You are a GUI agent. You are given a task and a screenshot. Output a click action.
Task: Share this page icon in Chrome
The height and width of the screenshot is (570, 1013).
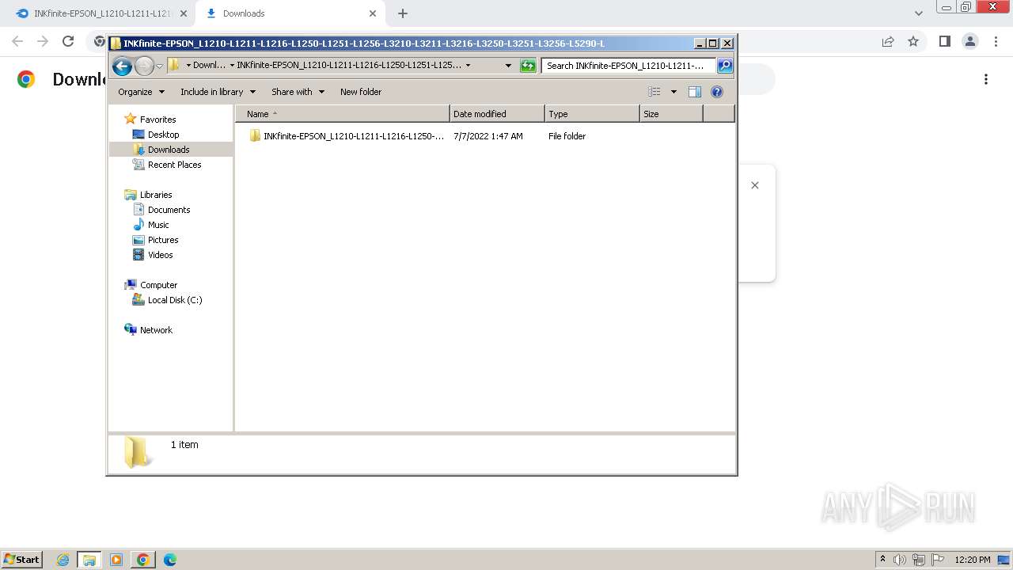(x=888, y=41)
